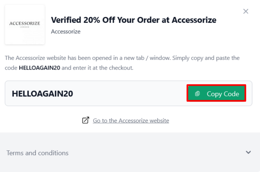This screenshot has width=260, height=172.
Task: Click the Verified 20% Off Your Order heading
Action: coord(133,20)
